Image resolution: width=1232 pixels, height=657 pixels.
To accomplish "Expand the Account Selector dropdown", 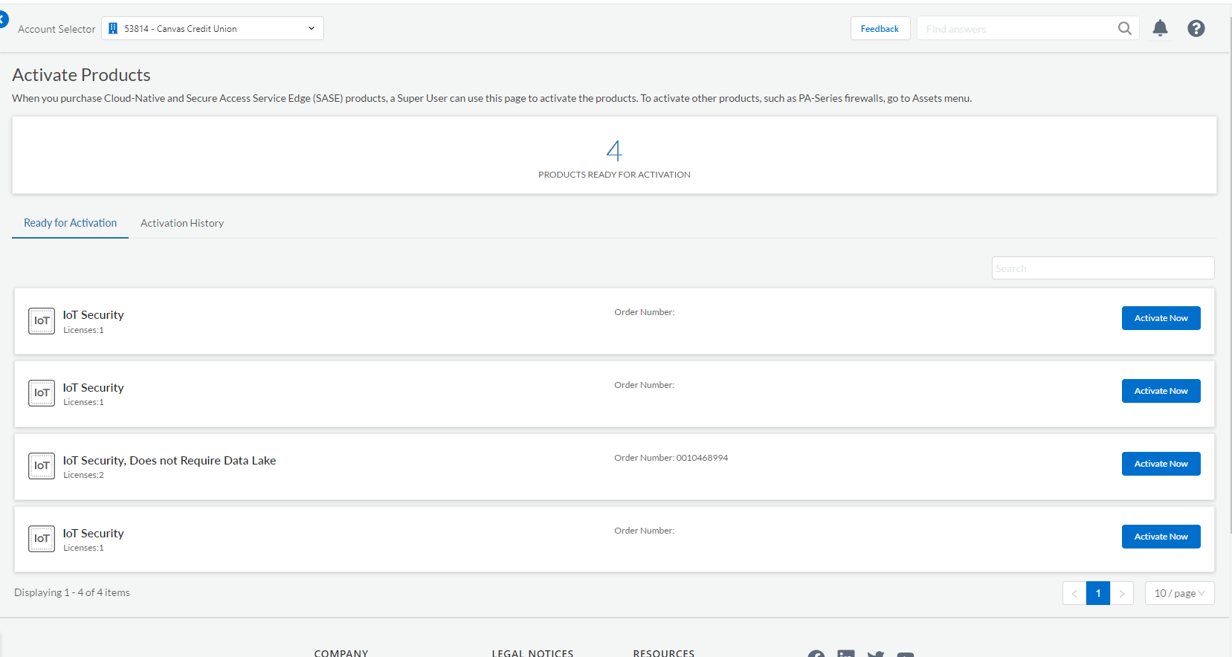I will click(x=311, y=28).
